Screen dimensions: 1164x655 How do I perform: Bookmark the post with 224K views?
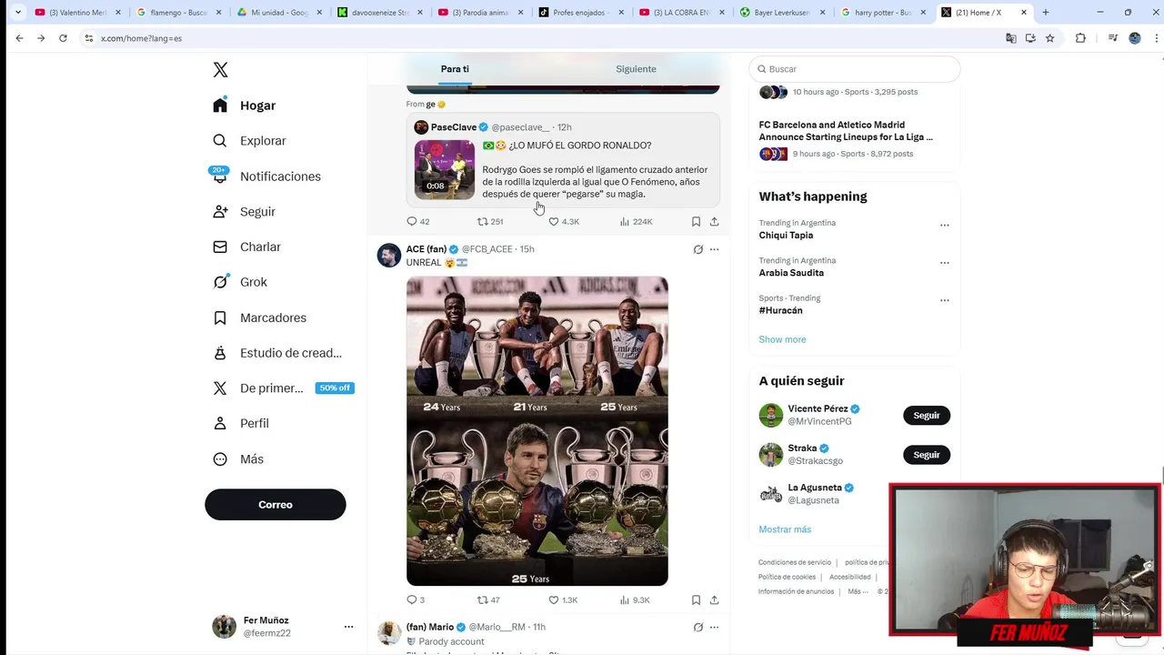(x=696, y=221)
